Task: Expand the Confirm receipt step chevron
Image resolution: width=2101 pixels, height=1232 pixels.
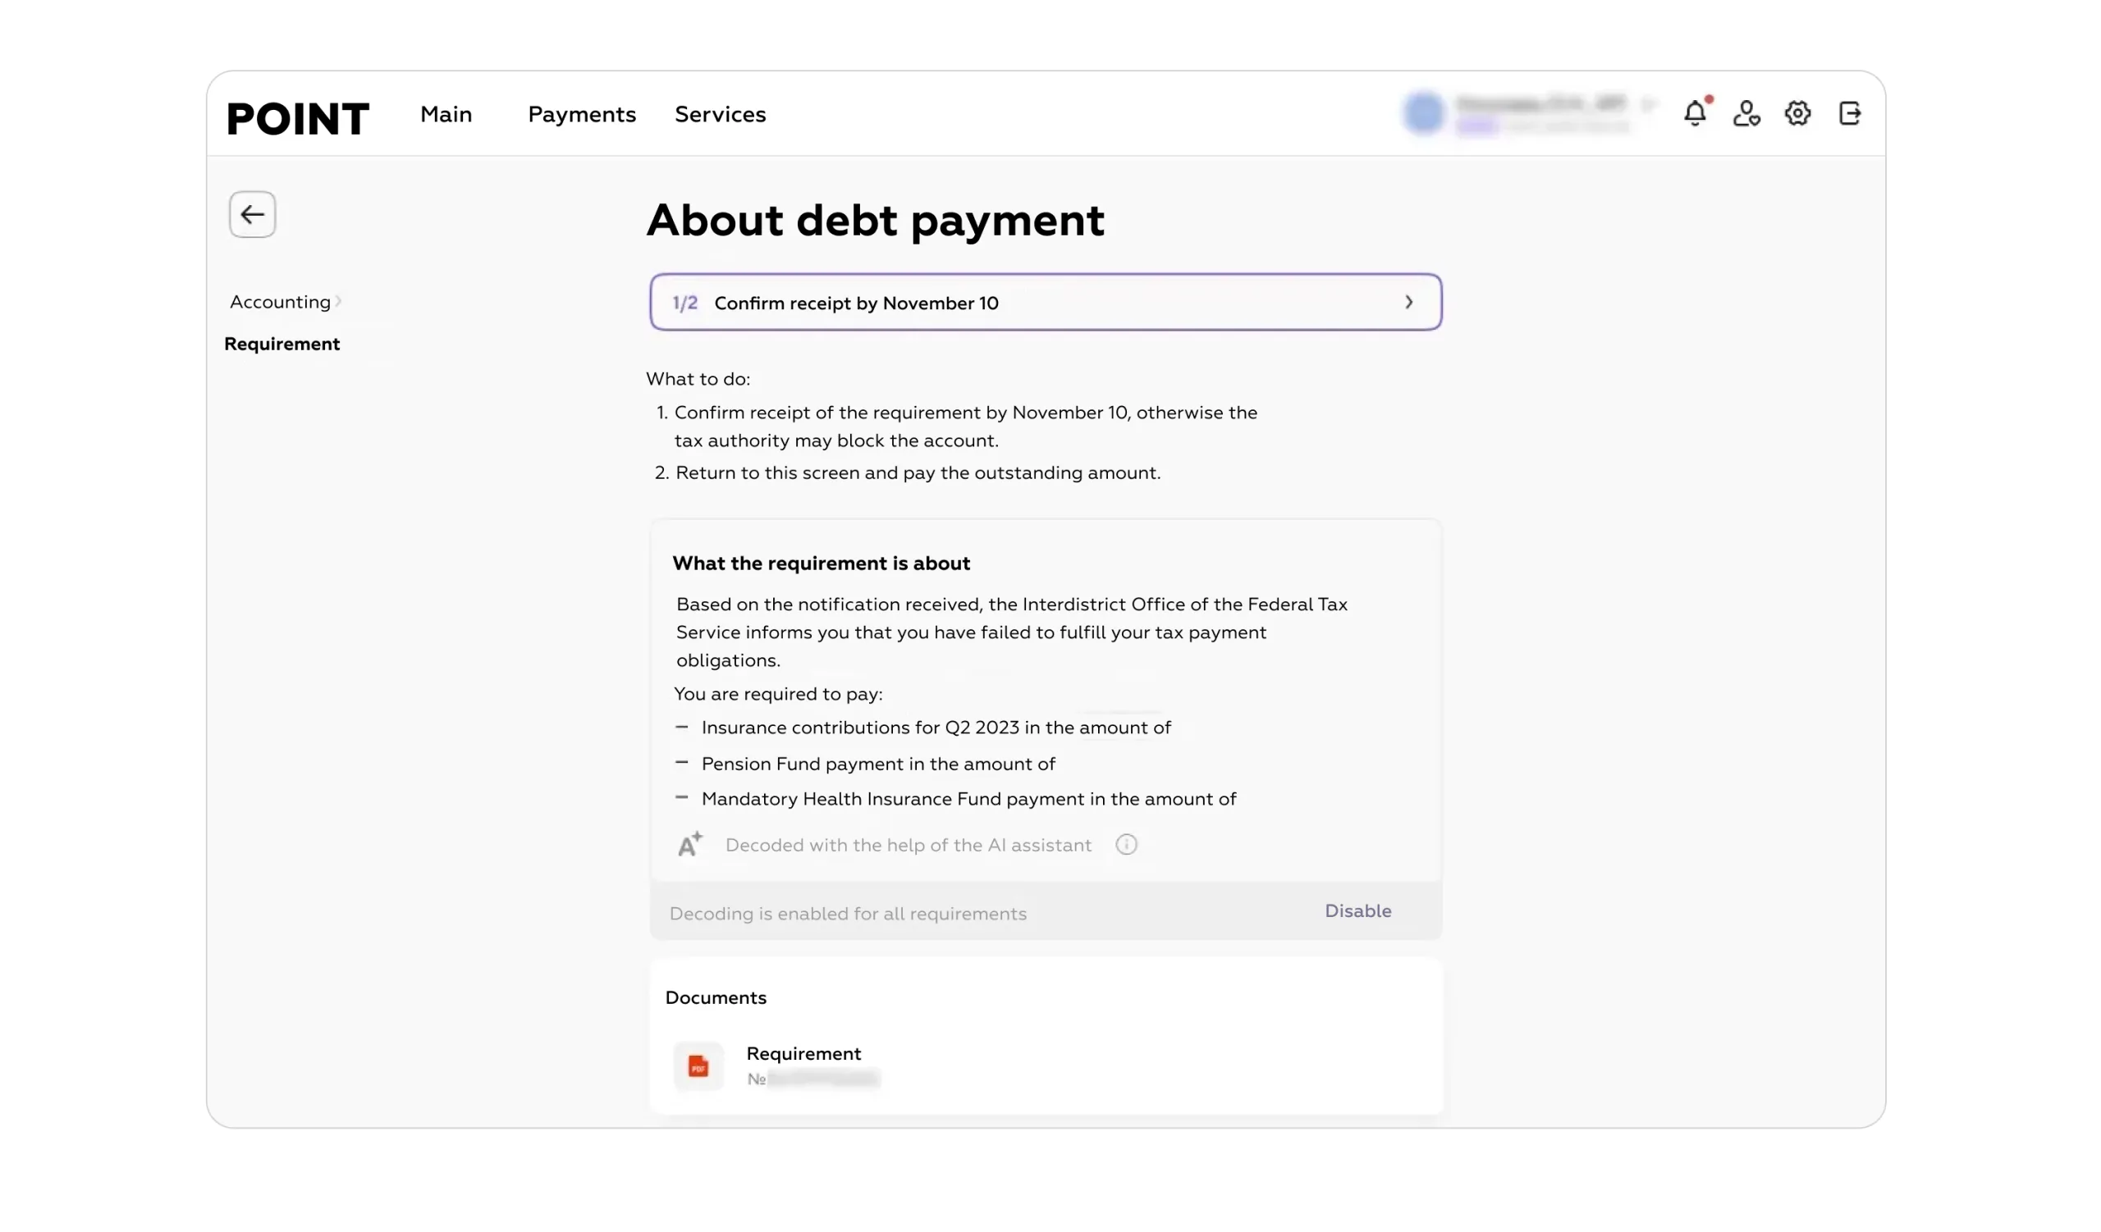Action: pos(1408,303)
